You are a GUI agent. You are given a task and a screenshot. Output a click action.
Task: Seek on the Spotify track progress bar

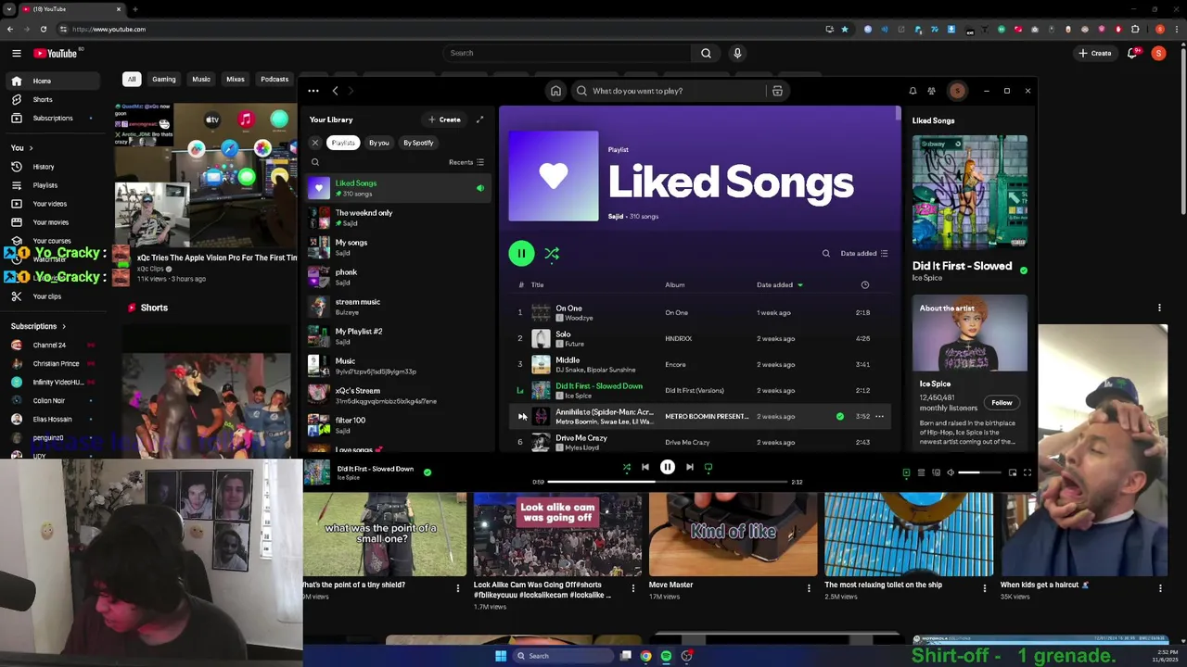coord(668,482)
